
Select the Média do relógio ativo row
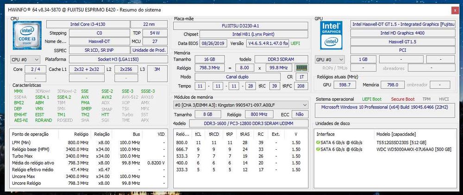point(88,163)
